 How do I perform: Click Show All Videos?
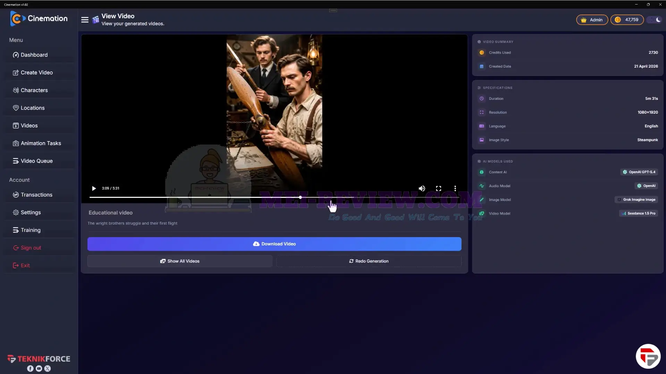click(x=180, y=261)
